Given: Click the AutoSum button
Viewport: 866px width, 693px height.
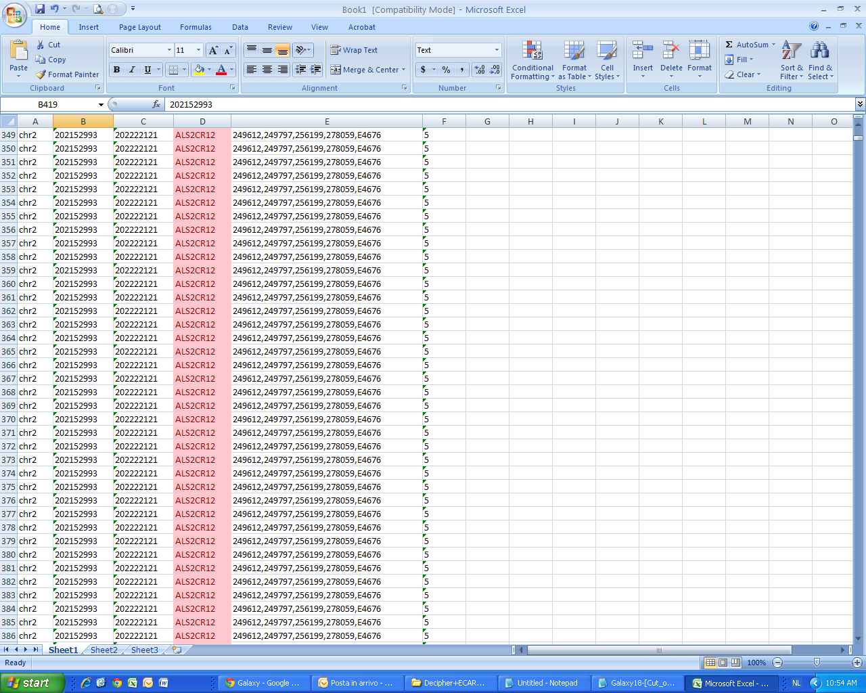Looking at the screenshot, I should pos(750,45).
